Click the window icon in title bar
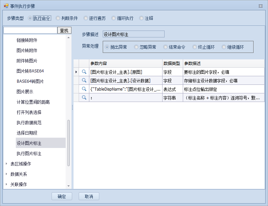 [6, 6]
